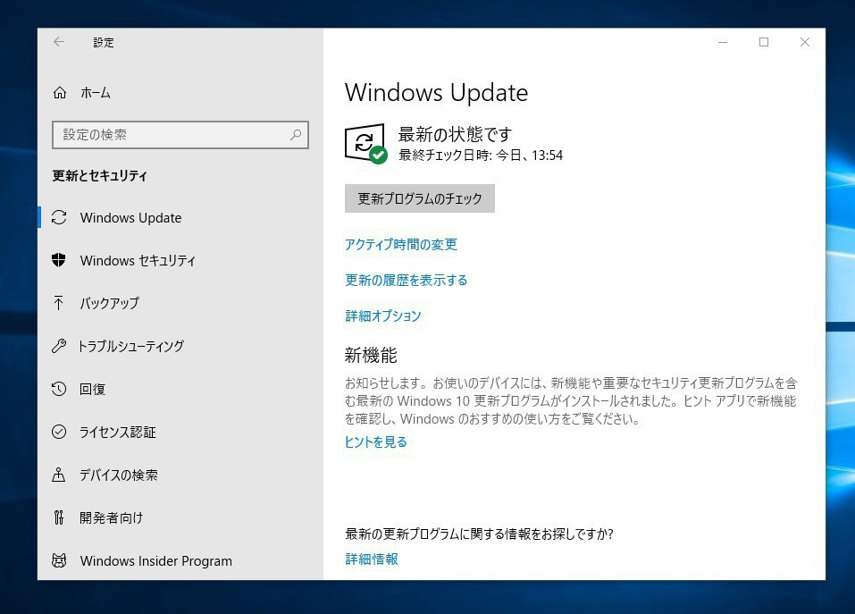
Task: Click the Home house icon
Action: pos(60,93)
